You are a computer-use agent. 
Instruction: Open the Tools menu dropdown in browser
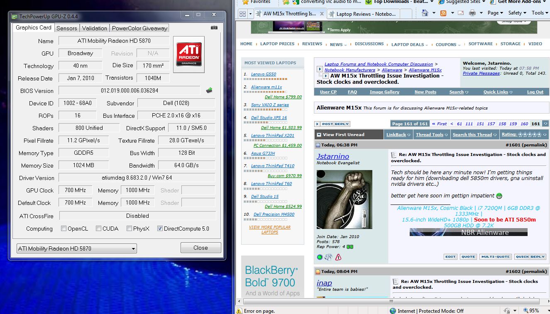[x=540, y=13]
